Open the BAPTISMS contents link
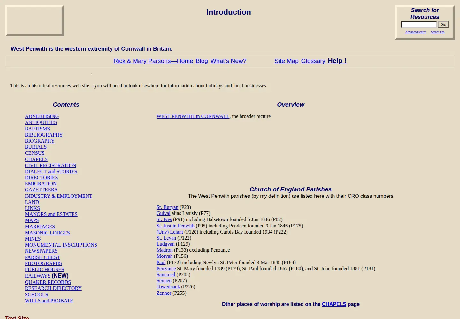Viewport: 460px width, 319px height. 37,129
